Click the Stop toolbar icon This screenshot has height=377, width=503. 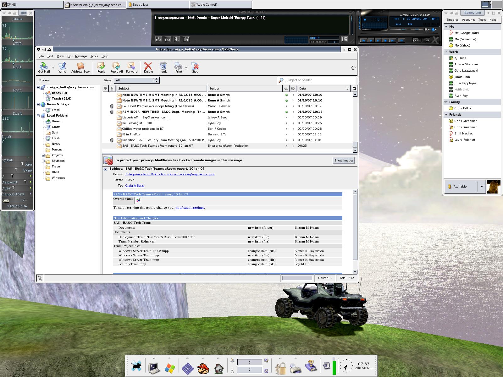pos(195,67)
